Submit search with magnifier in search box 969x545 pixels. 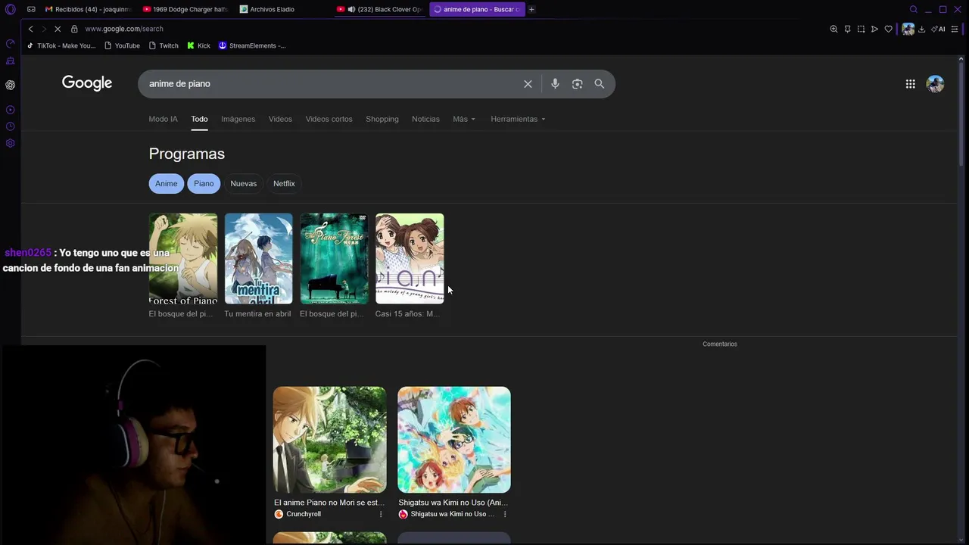click(x=599, y=84)
